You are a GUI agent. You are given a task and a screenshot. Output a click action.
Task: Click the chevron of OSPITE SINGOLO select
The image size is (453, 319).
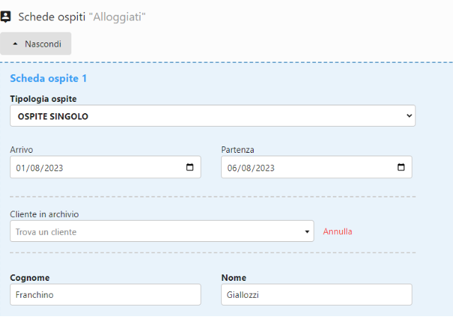[x=409, y=116]
